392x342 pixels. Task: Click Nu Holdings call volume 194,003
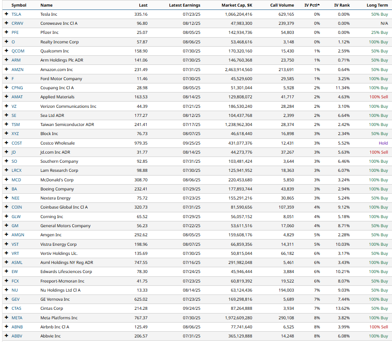pos(286,290)
